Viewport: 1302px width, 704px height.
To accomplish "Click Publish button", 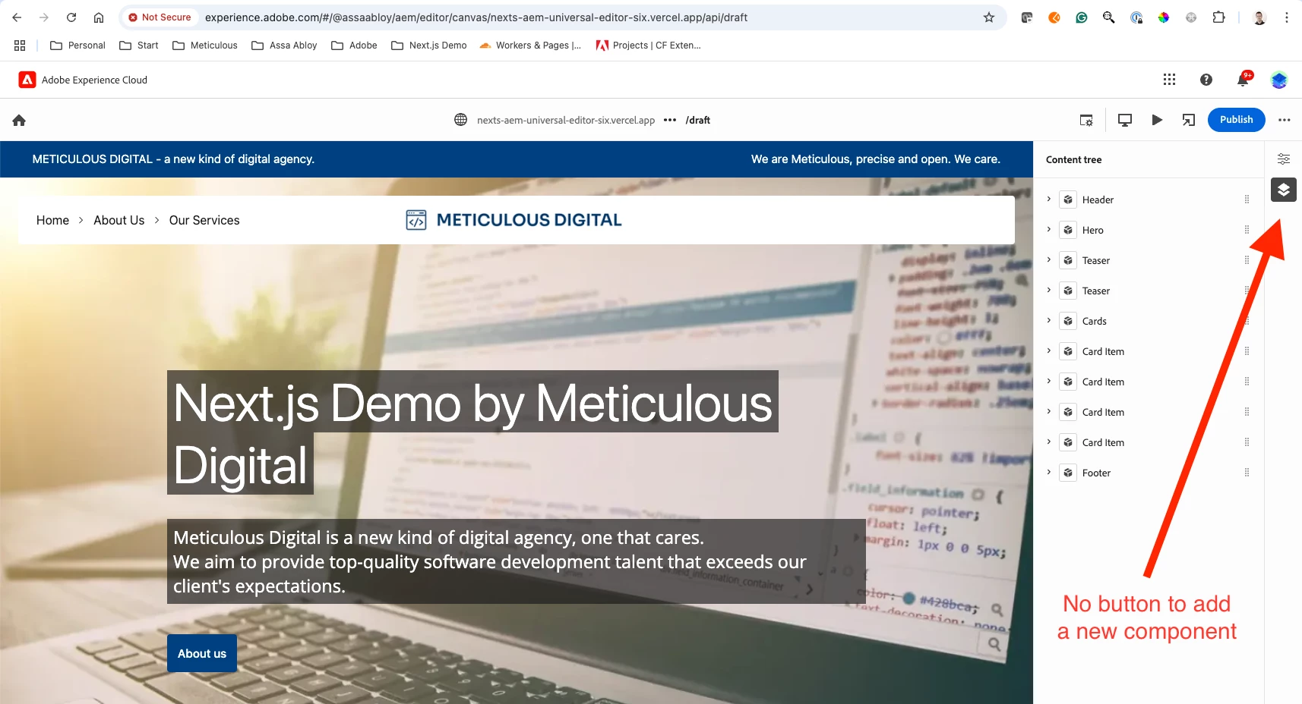I will tap(1236, 120).
